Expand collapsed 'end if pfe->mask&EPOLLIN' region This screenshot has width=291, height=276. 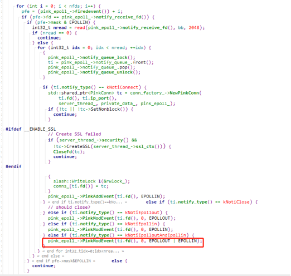[x=64, y=261]
